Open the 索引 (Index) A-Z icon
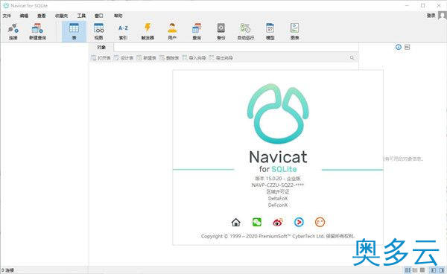Screen dimensions: 447x274 123,31
